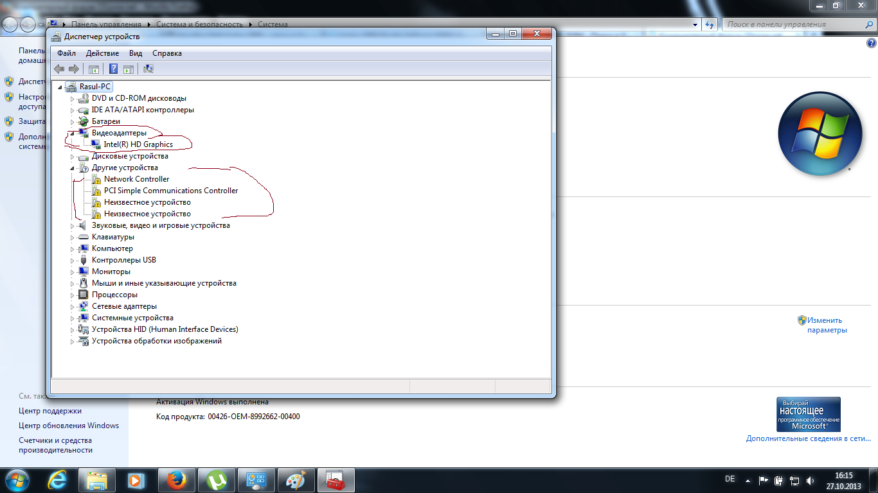
Task: Open the Действие menu
Action: 102,53
